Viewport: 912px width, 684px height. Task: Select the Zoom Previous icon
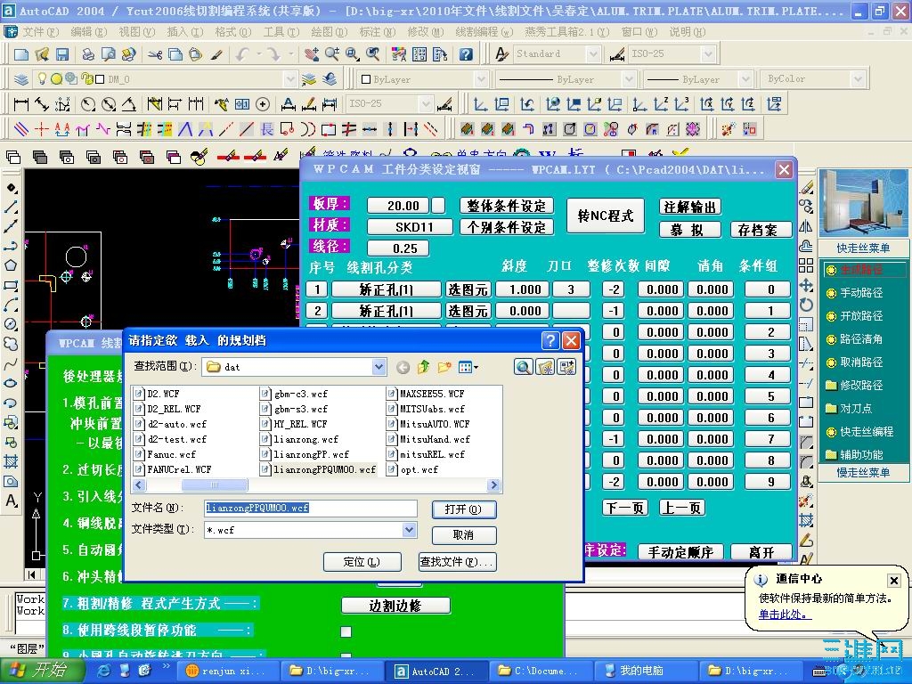(x=373, y=54)
